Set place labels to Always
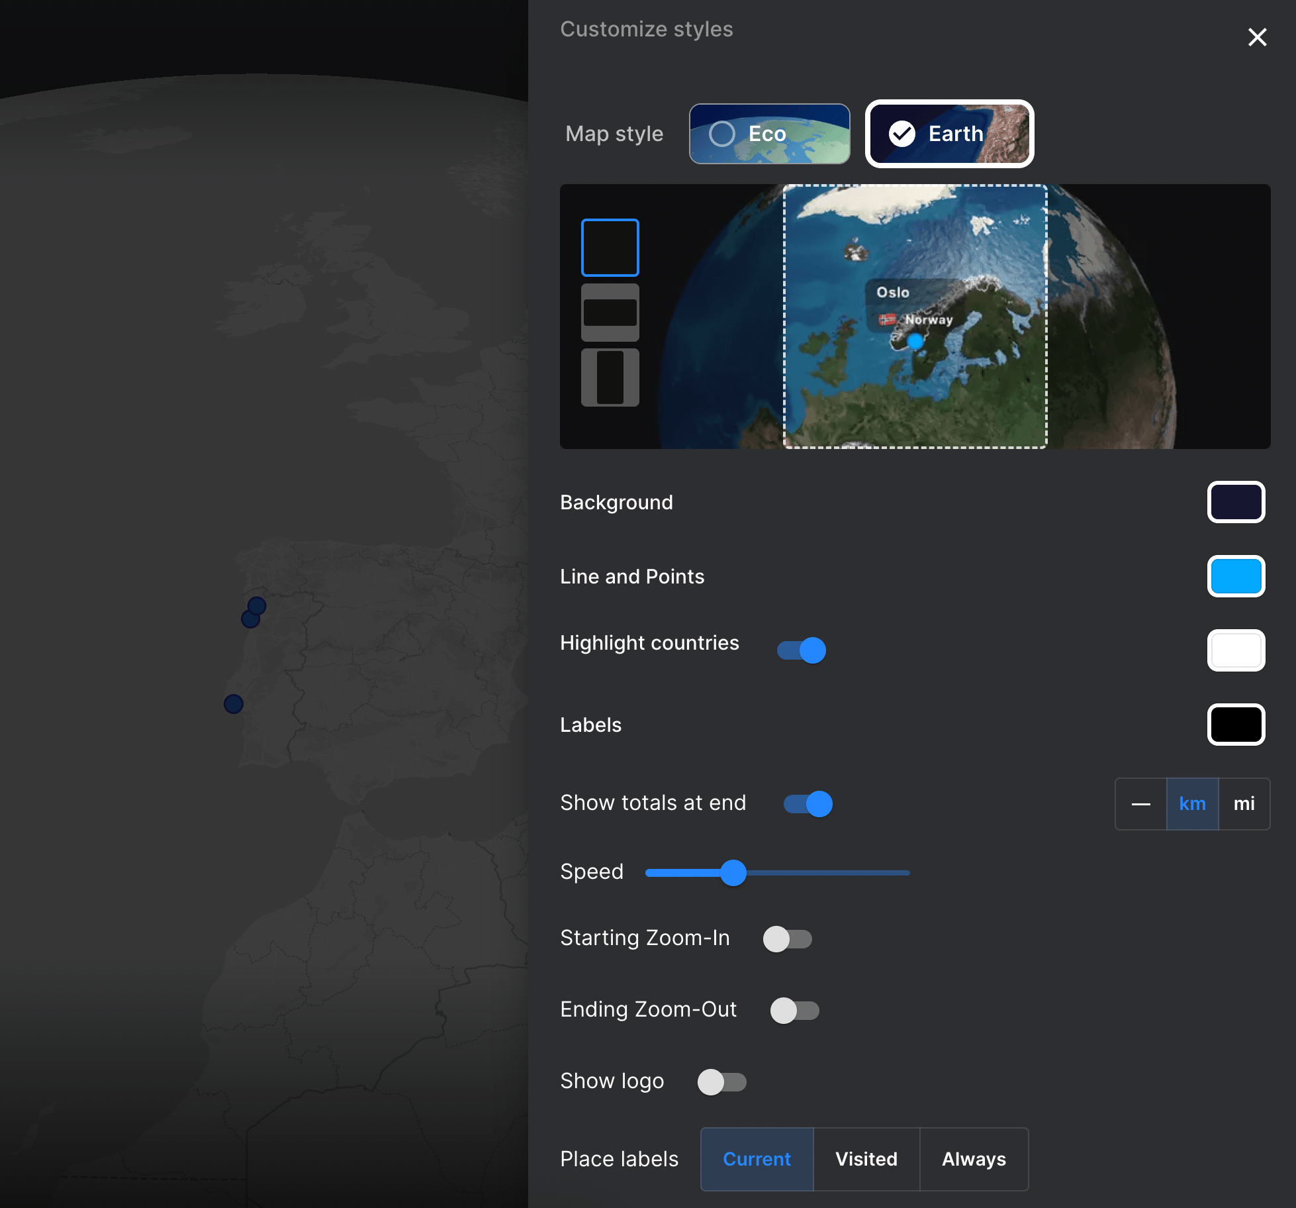The image size is (1296, 1208). point(974,1159)
